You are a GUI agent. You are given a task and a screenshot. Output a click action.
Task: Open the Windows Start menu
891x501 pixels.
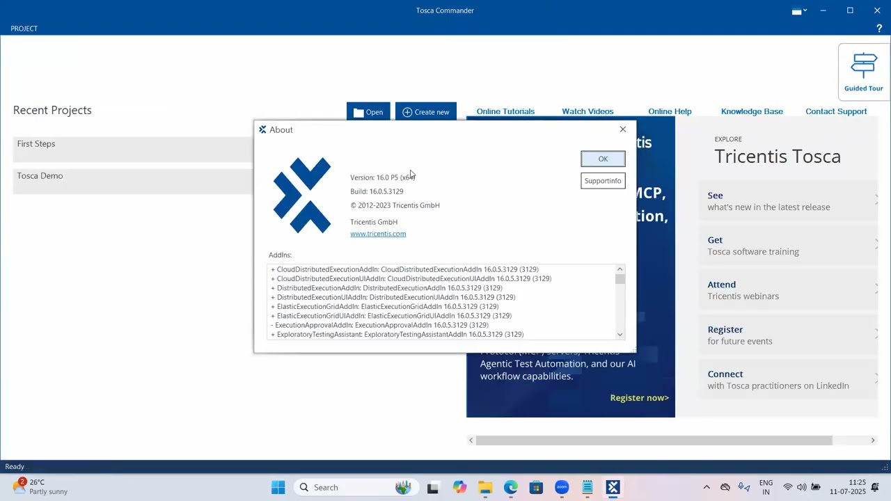278,488
